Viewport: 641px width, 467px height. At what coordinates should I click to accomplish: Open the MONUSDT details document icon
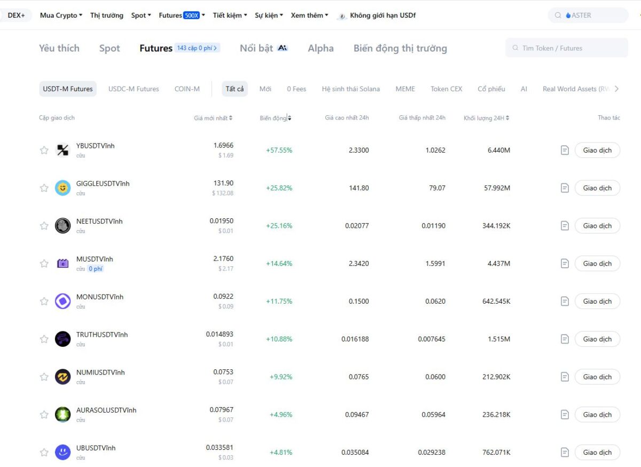tap(565, 302)
